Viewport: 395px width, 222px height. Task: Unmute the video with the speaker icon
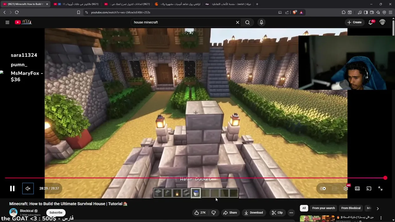[x=28, y=188]
